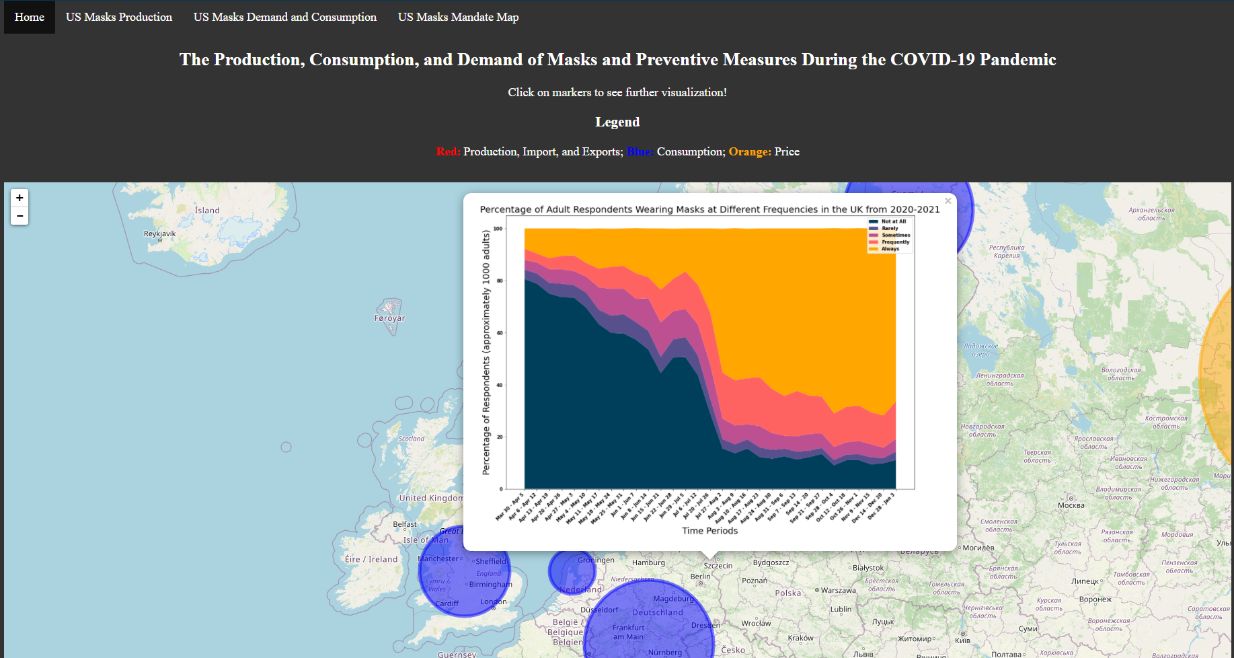Navigate to US Masks Mandate Map
This screenshot has height=658, width=1234.
point(459,17)
